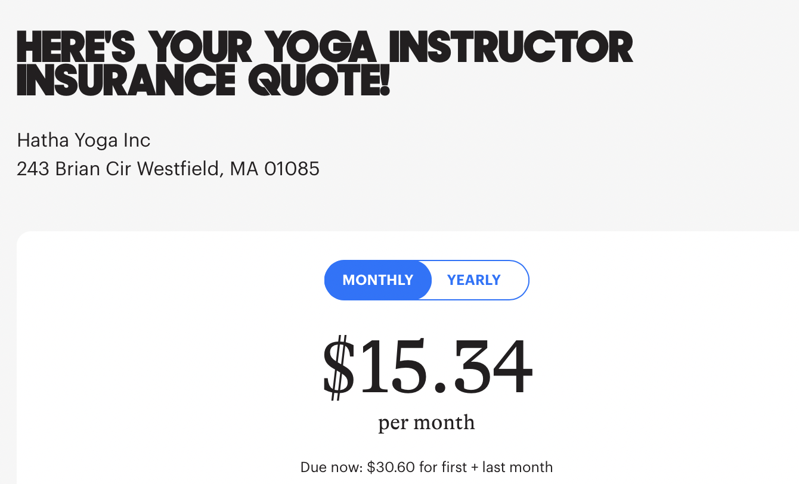Viewport: 799px width, 484px height.
Task: Click the 'per month' label
Action: pos(426,423)
